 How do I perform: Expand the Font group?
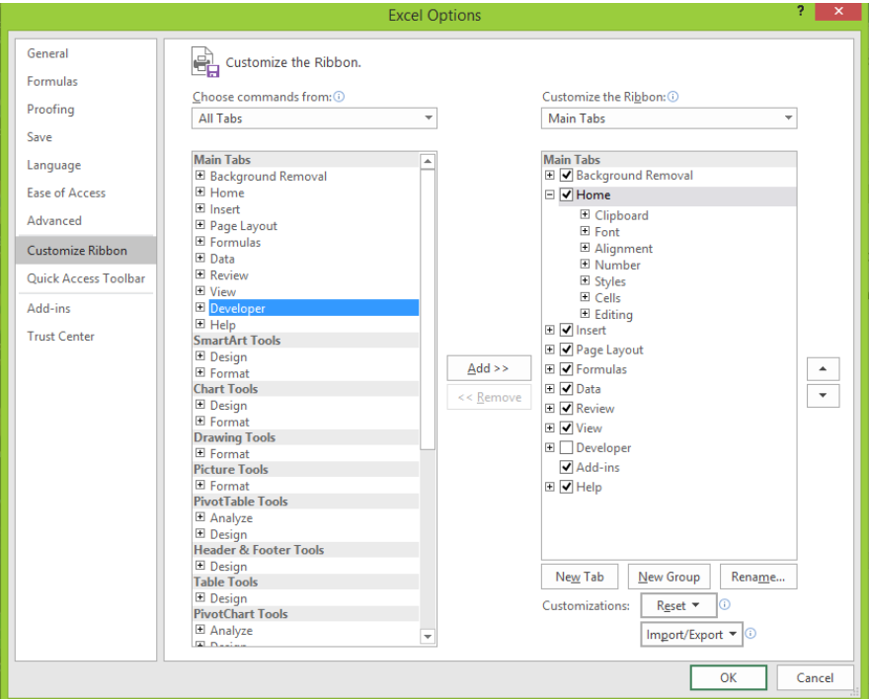(585, 231)
